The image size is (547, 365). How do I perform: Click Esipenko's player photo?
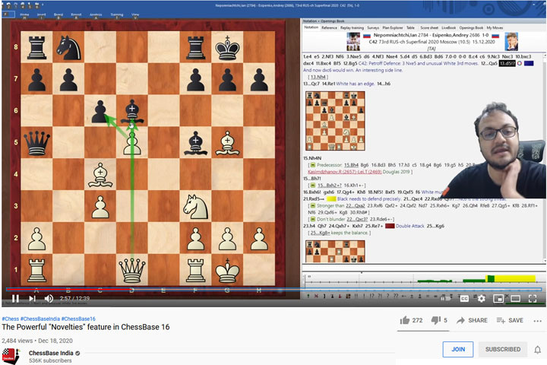511,42
